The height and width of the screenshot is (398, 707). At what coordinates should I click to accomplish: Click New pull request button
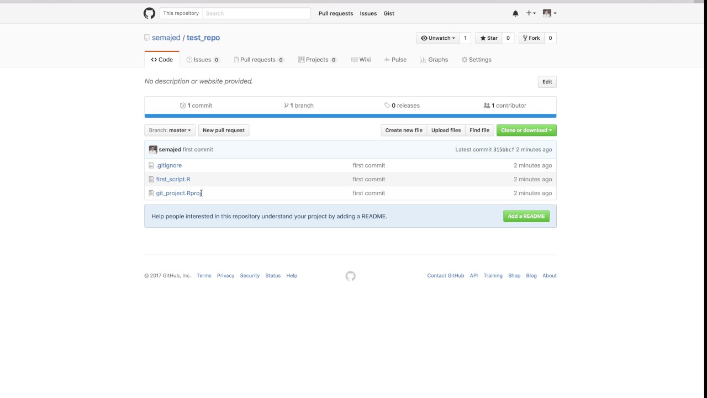[x=224, y=130]
